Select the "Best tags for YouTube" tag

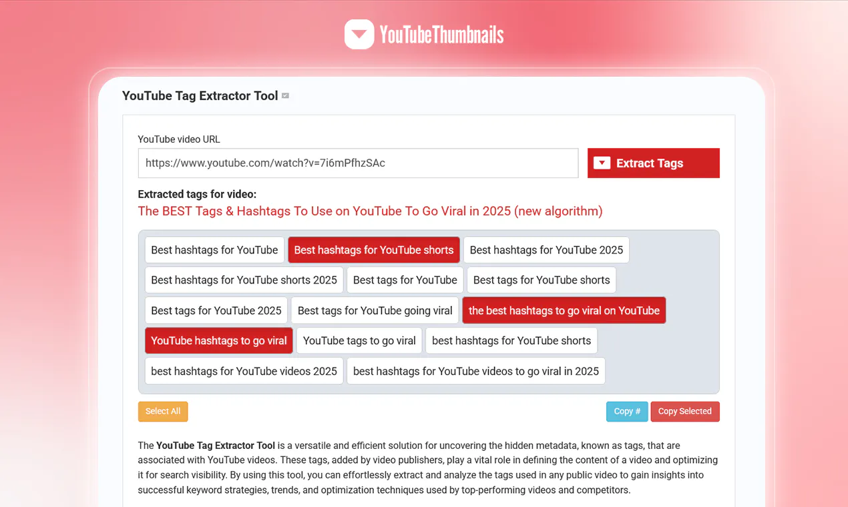point(405,280)
